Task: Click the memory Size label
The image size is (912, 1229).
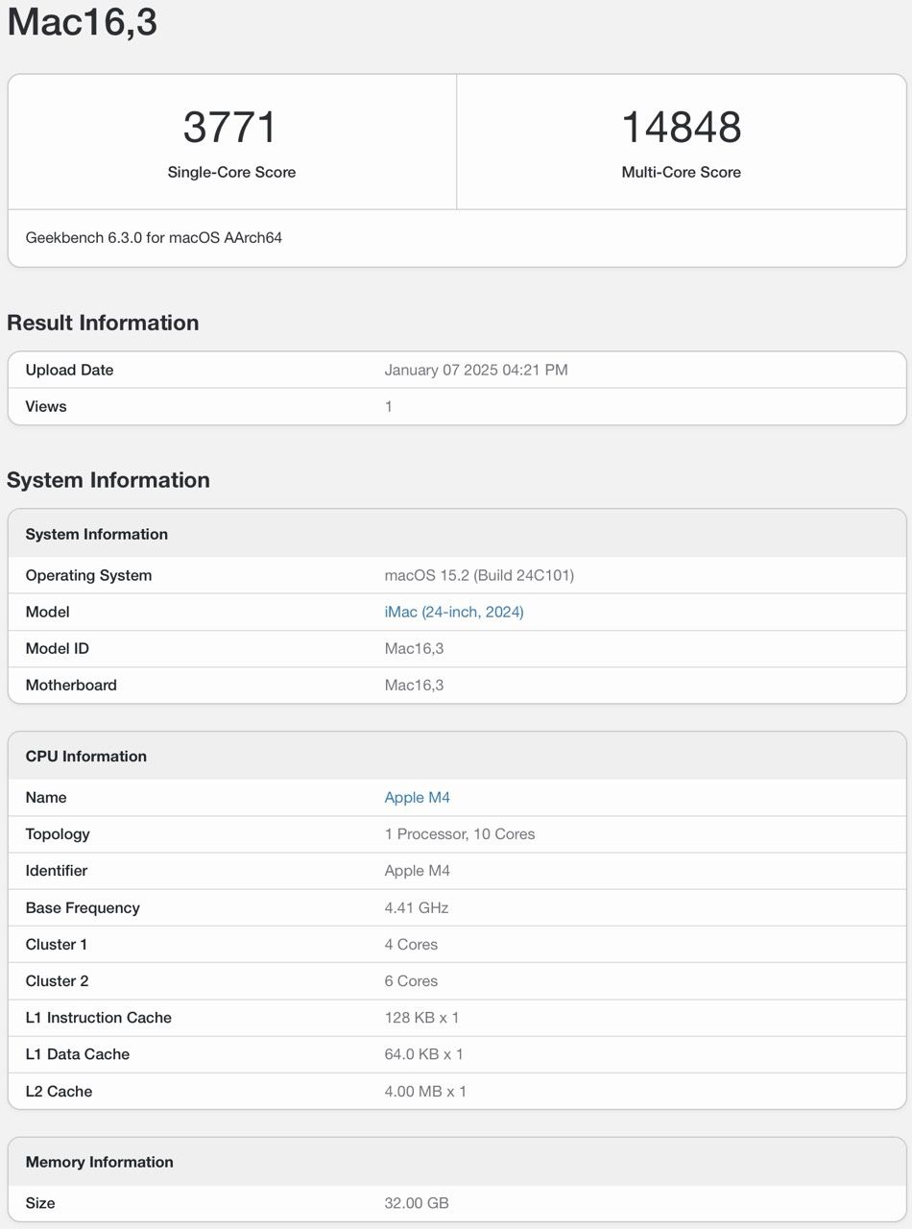Action: pyautogui.click(x=40, y=1202)
